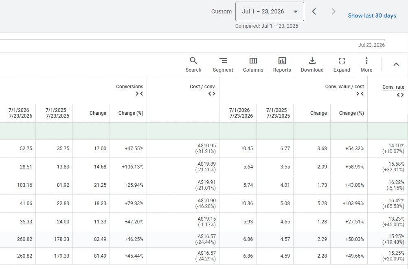The height and width of the screenshot is (269, 408).
Task: Sort by Cost / conv. column header
Action: 203,87
